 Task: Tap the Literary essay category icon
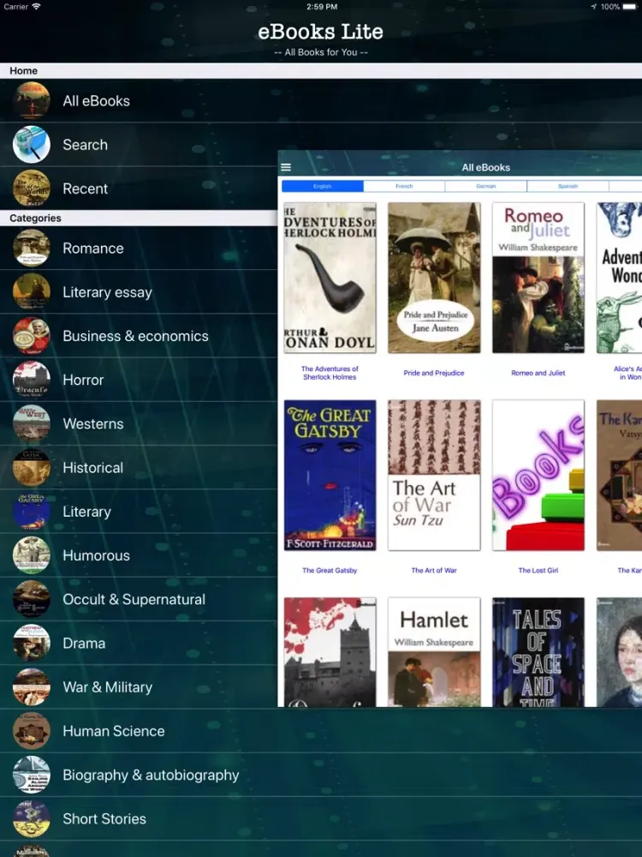tap(32, 292)
